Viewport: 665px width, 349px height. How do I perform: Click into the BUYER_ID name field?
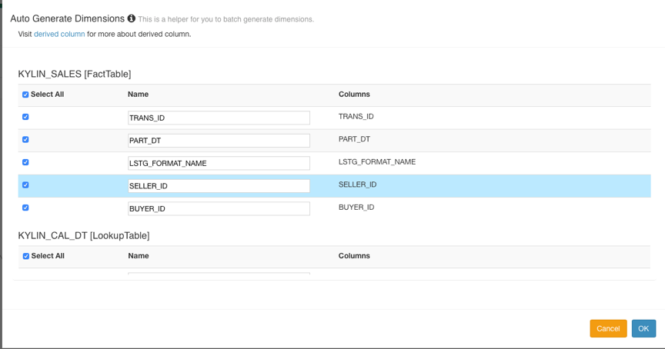pos(219,208)
